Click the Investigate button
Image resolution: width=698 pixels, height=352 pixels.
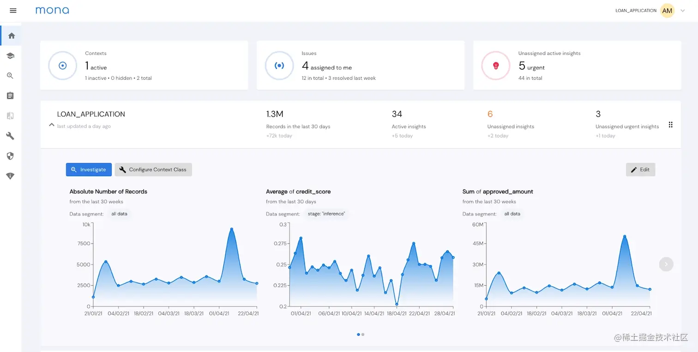click(x=89, y=169)
